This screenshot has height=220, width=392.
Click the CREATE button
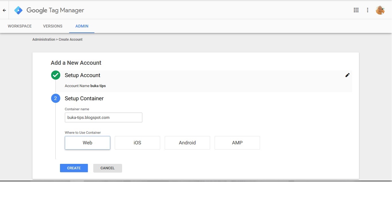[74, 168]
